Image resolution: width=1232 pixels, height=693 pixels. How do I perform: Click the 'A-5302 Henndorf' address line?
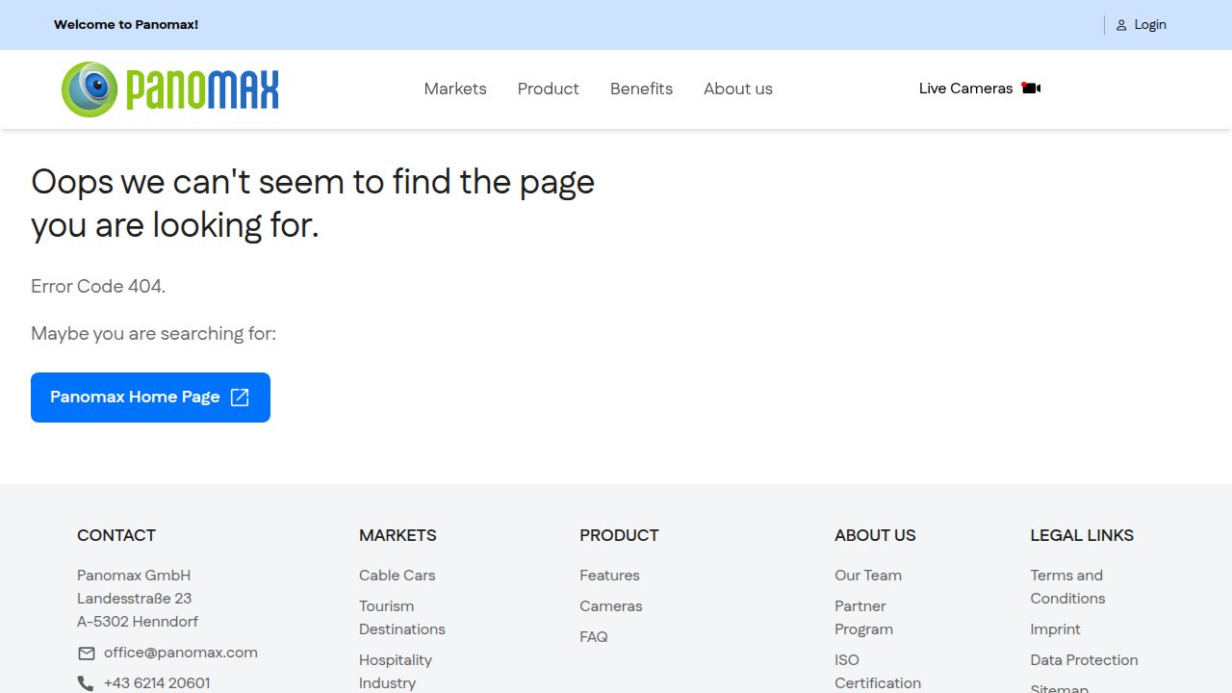[138, 622]
